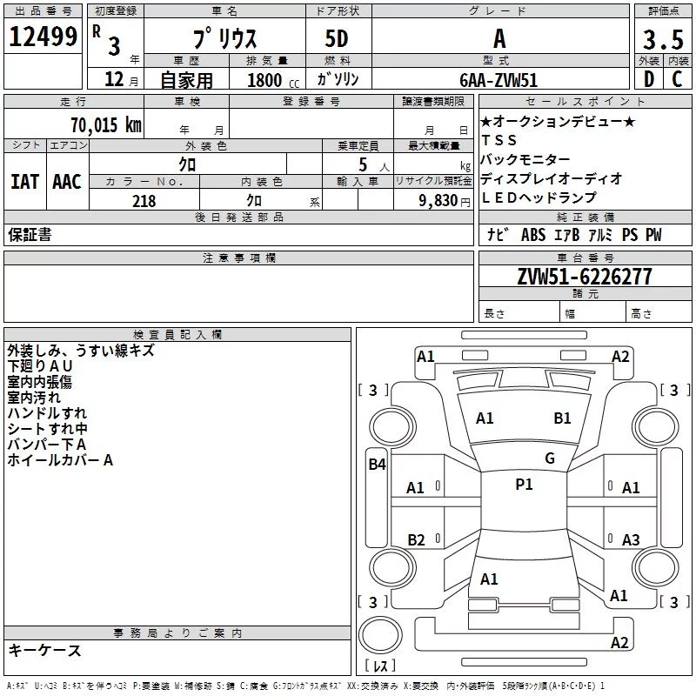The image size is (696, 696).
Task: Click the model code 6AA-ZVW51
Action: [x=499, y=80]
